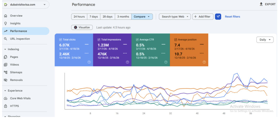278x118 pixels.
Task: Uncheck the Average position checkbox
Action: (176, 40)
